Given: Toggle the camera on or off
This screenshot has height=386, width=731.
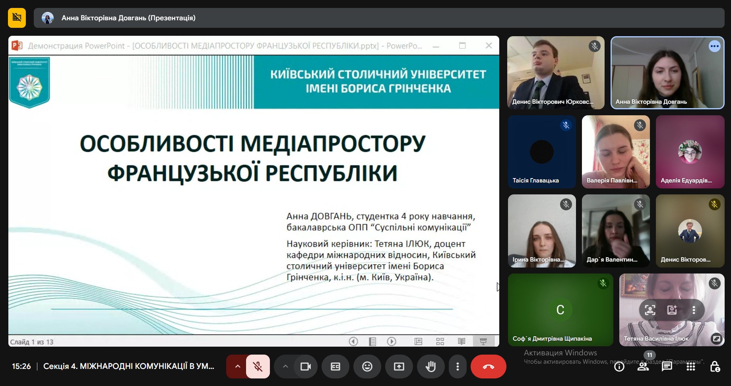Looking at the screenshot, I should [x=305, y=367].
